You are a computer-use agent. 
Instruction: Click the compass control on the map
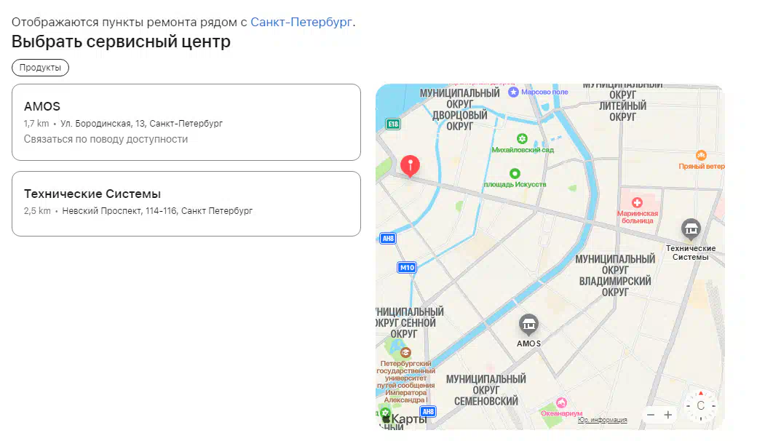[x=700, y=406]
